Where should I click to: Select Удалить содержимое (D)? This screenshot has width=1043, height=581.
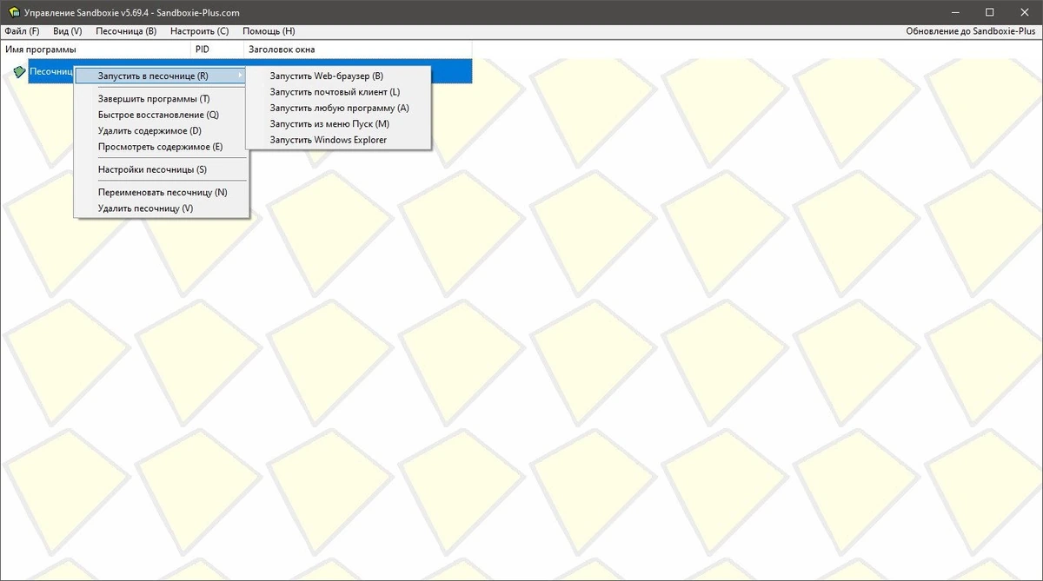pos(162,131)
